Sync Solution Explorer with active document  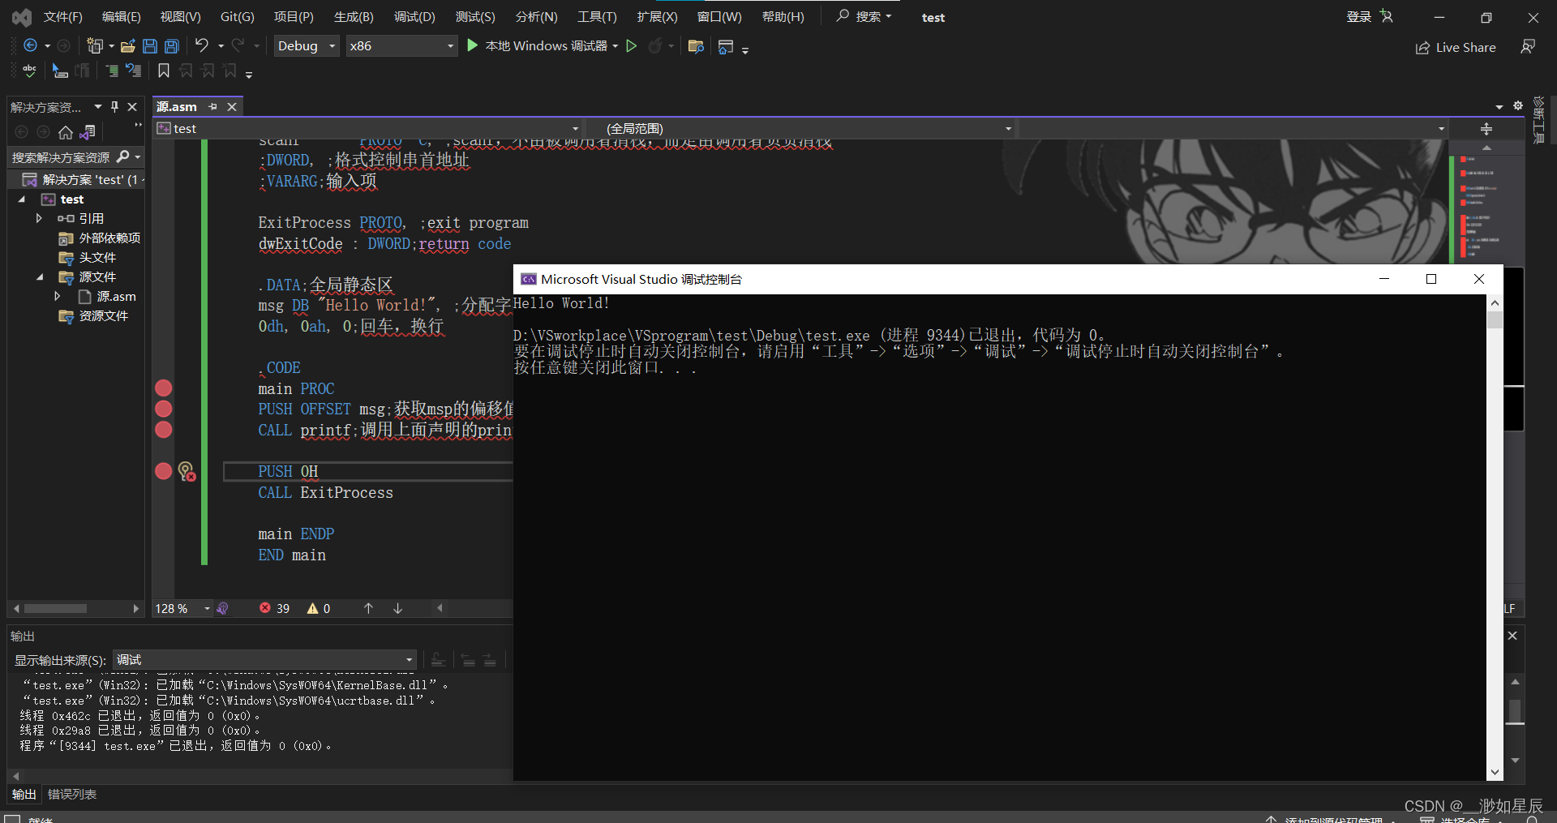point(88,131)
